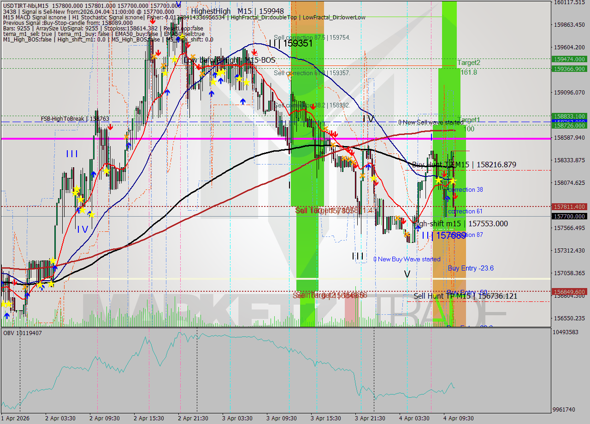This screenshot has height=424, width=590.
Task: Click the magenta horizontal resistance line
Action: [277, 138]
